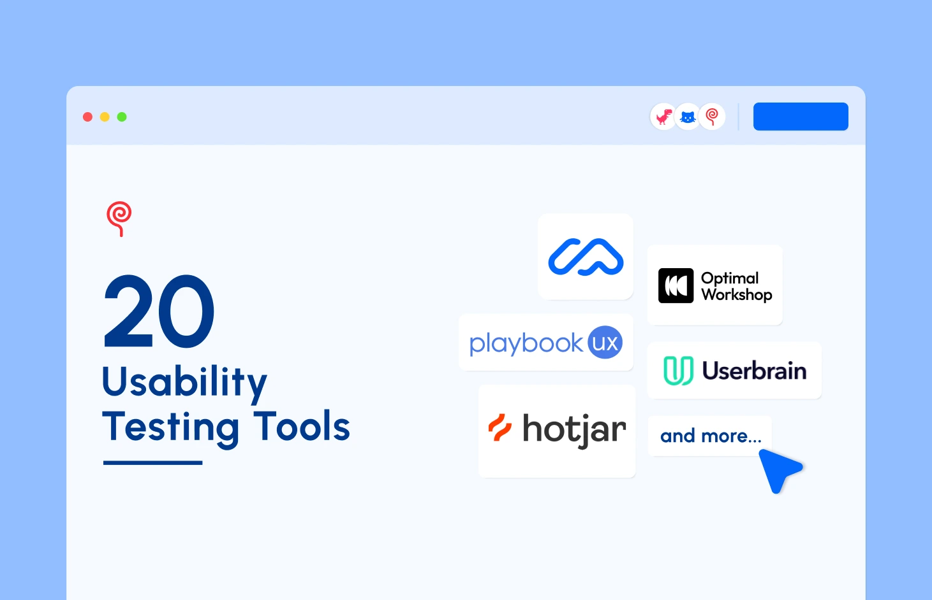The width and height of the screenshot is (932, 600).
Task: Click the blue cursor arrow icon
Action: [x=780, y=470]
